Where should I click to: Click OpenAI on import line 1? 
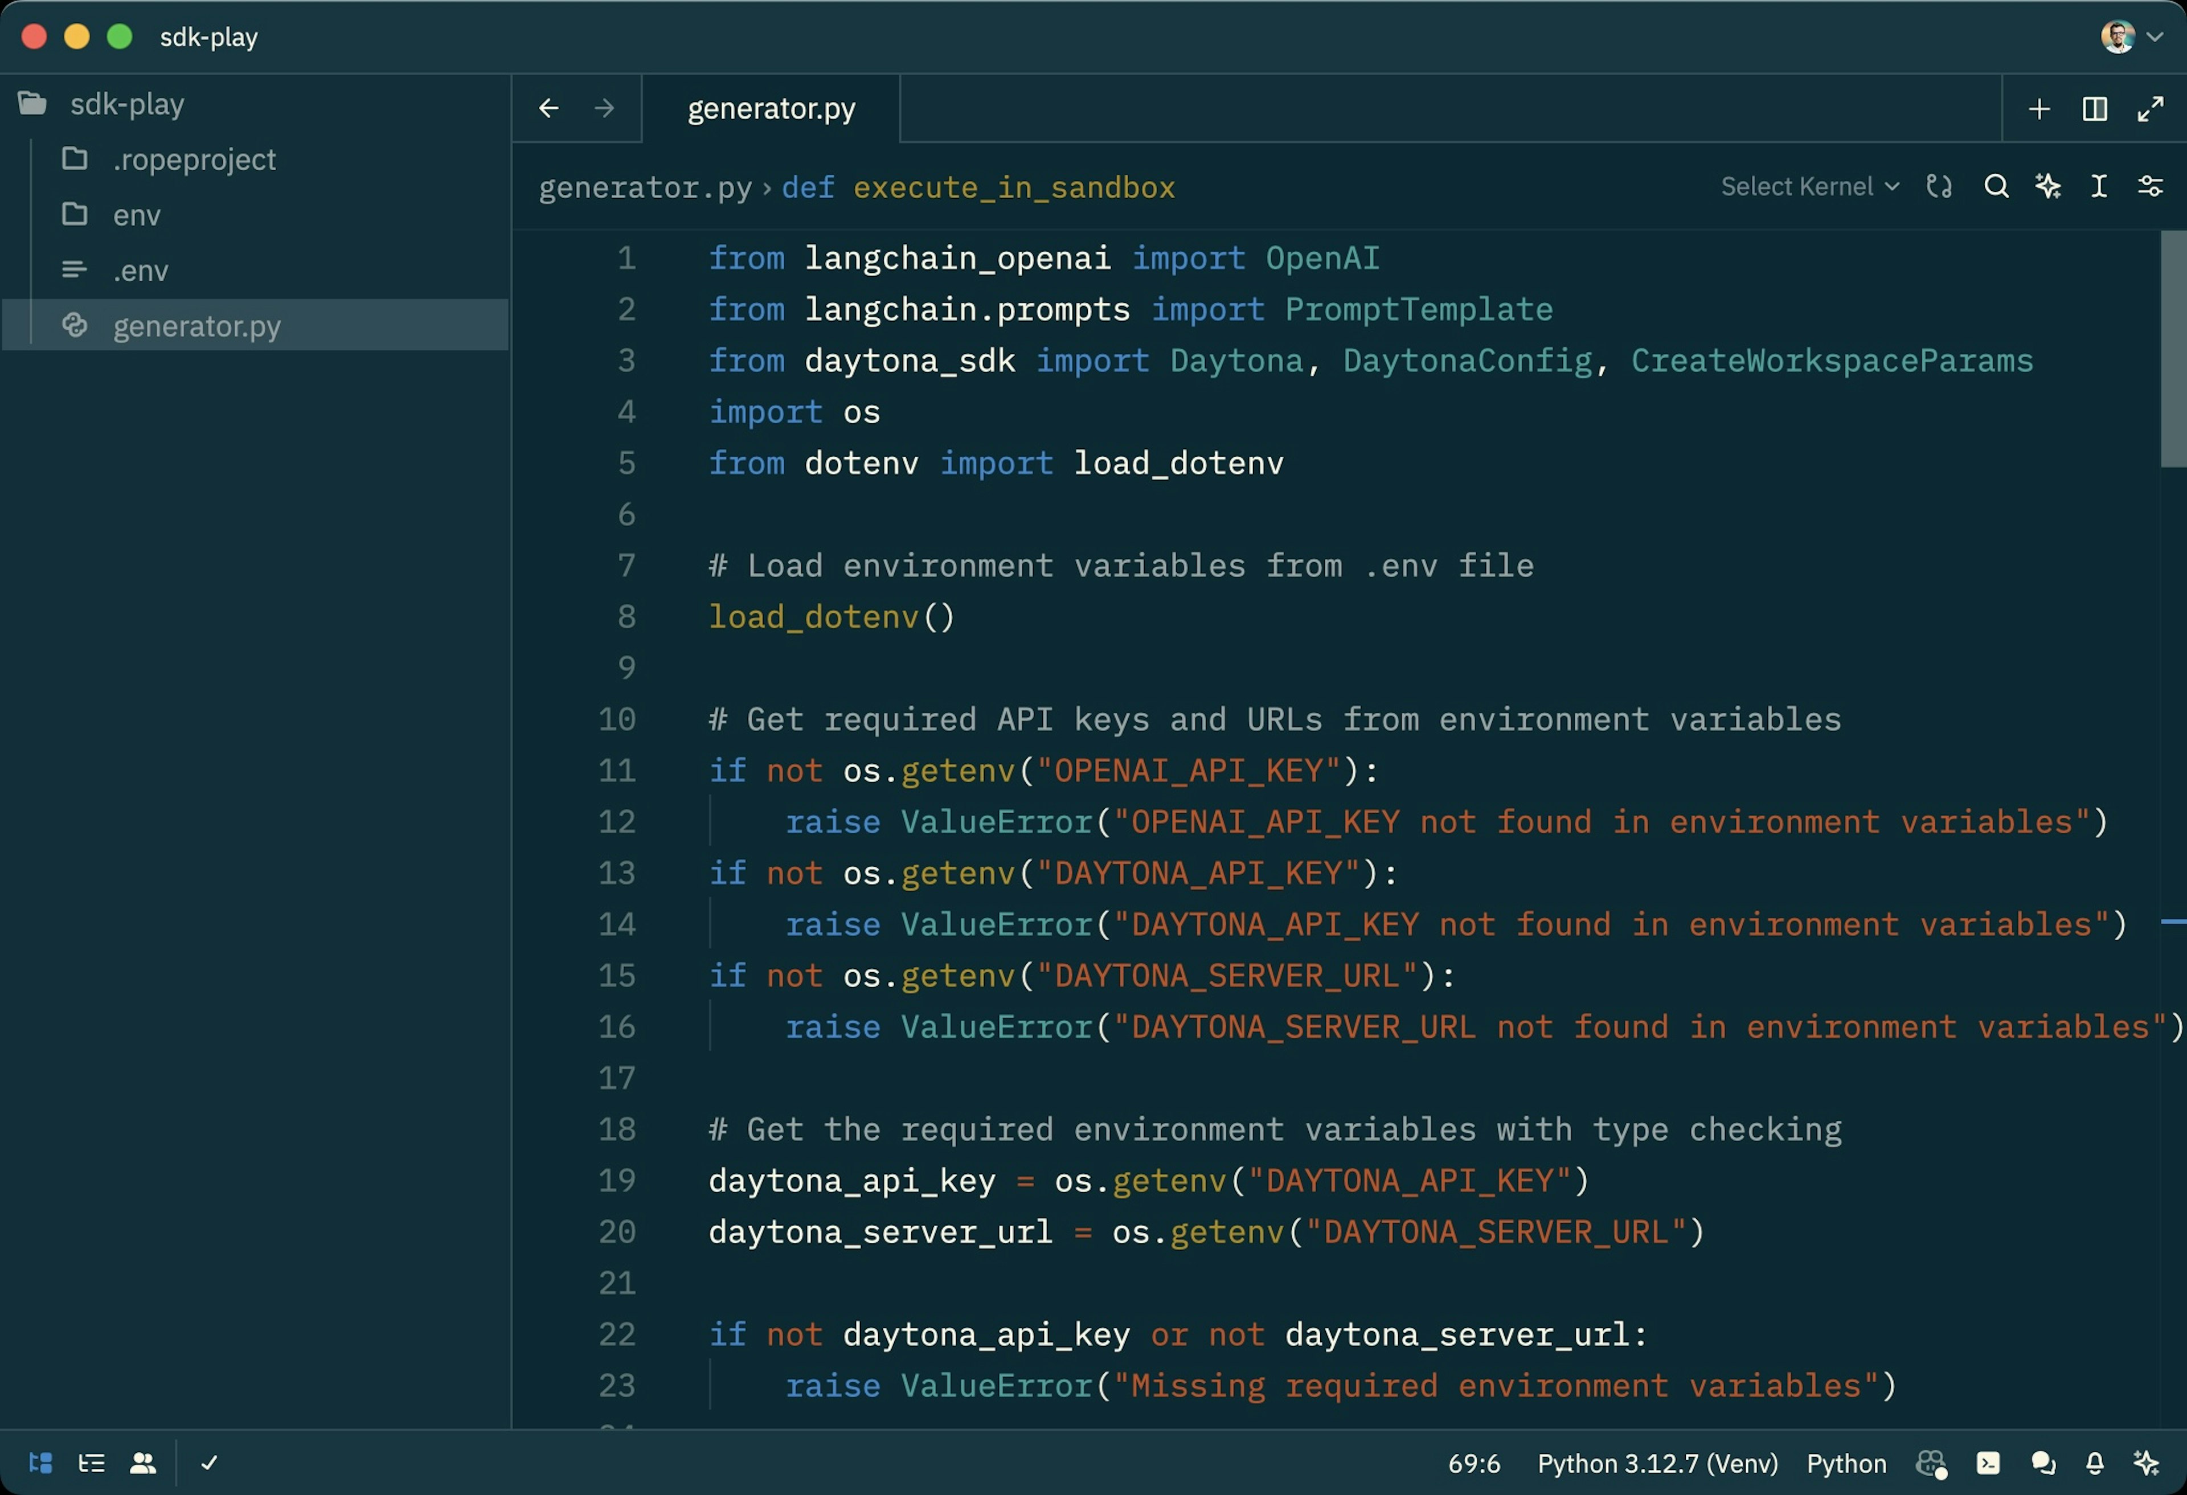(x=1322, y=258)
